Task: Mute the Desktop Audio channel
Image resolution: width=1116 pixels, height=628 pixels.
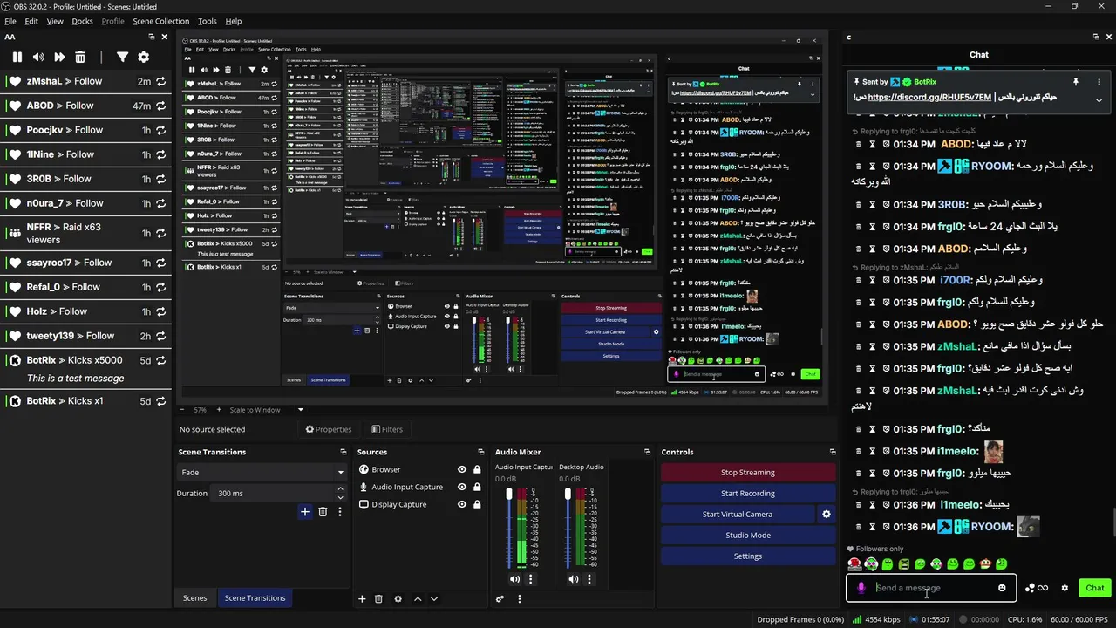Action: 573,579
